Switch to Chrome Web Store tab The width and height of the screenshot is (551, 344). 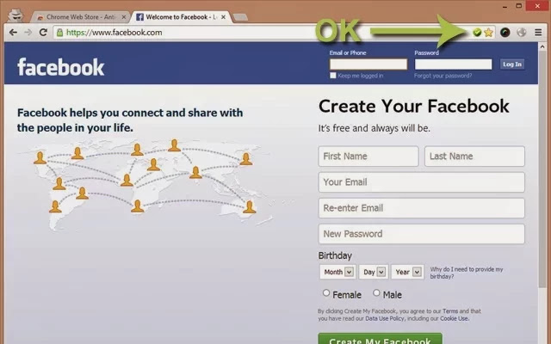pyautogui.click(x=80, y=17)
